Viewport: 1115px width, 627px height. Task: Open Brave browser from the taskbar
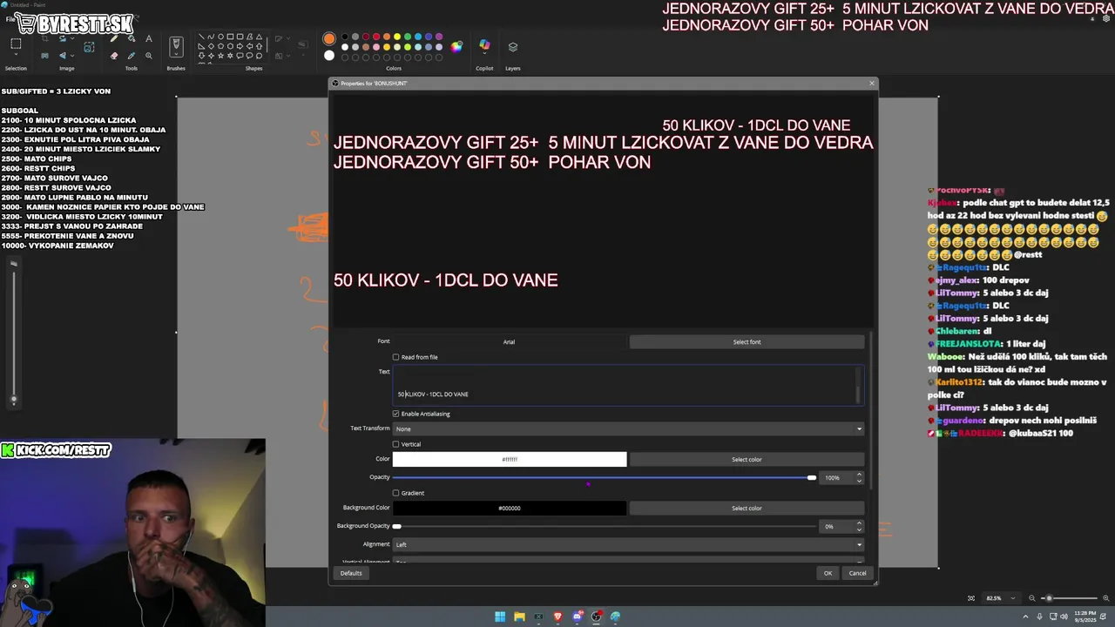pos(558,617)
